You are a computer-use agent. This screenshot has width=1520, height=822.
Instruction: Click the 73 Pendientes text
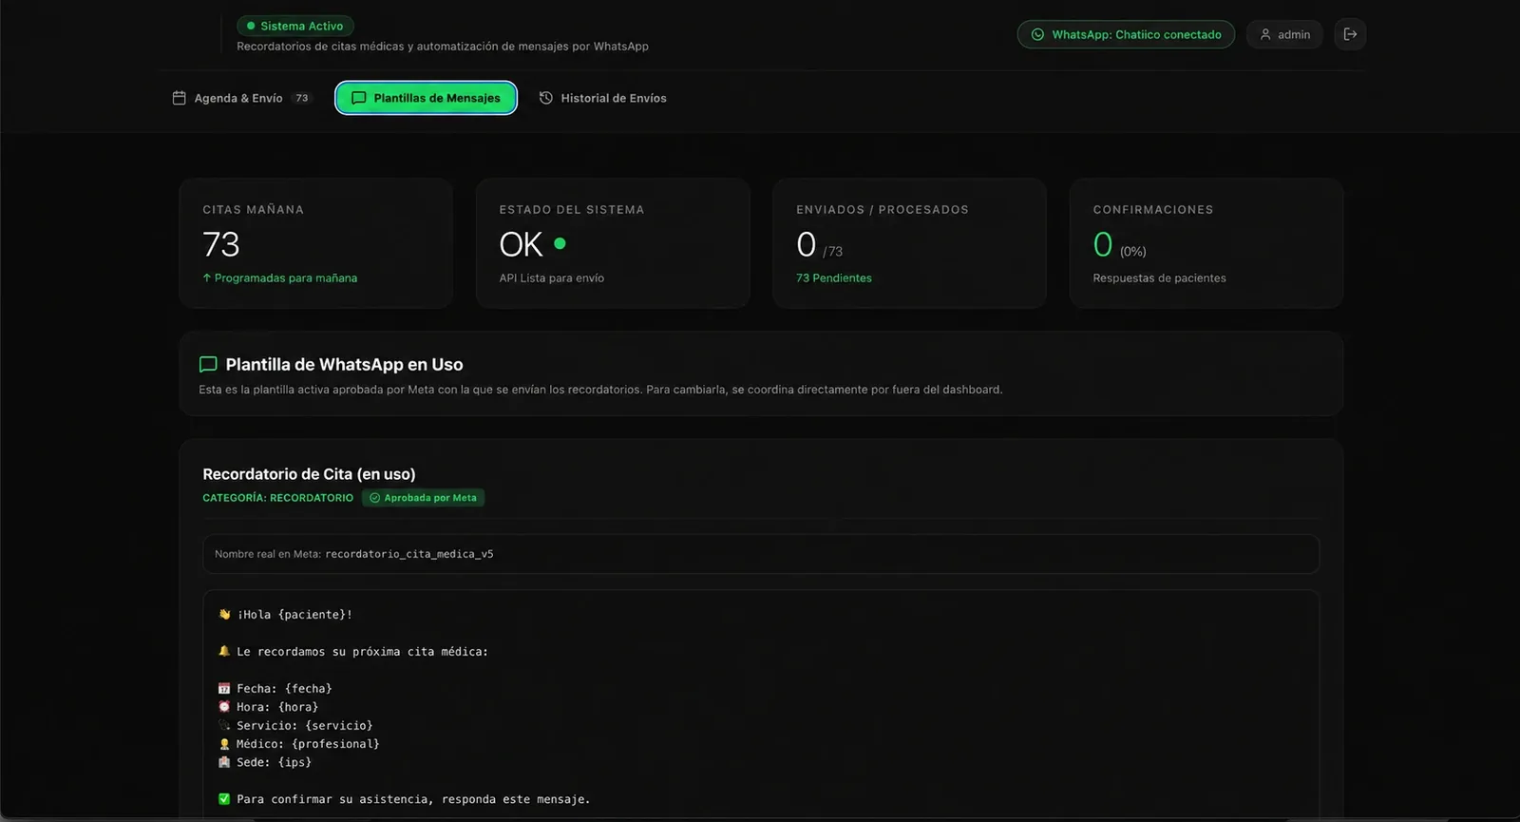click(x=834, y=277)
